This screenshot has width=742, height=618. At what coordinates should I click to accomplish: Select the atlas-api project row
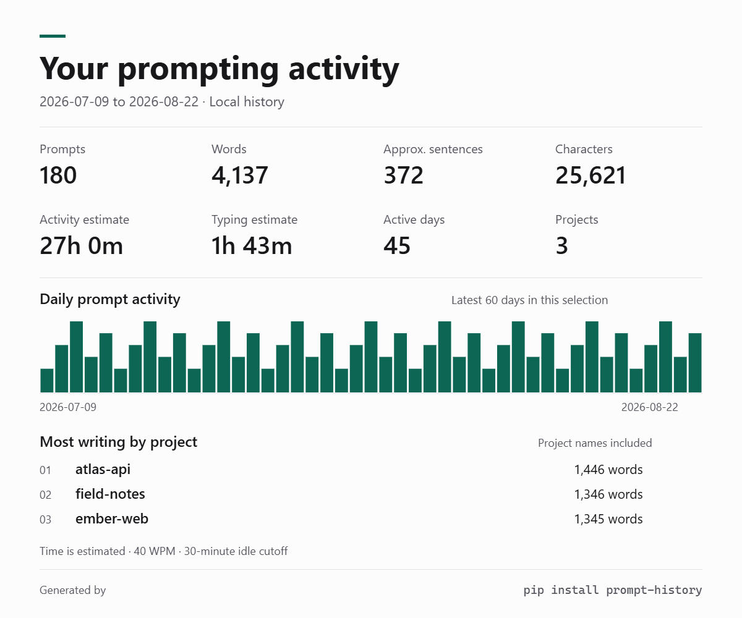tap(371, 470)
